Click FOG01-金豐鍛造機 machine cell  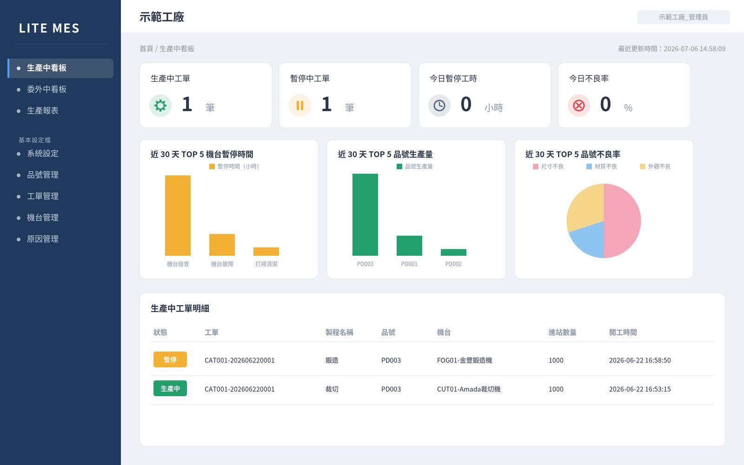(x=465, y=360)
